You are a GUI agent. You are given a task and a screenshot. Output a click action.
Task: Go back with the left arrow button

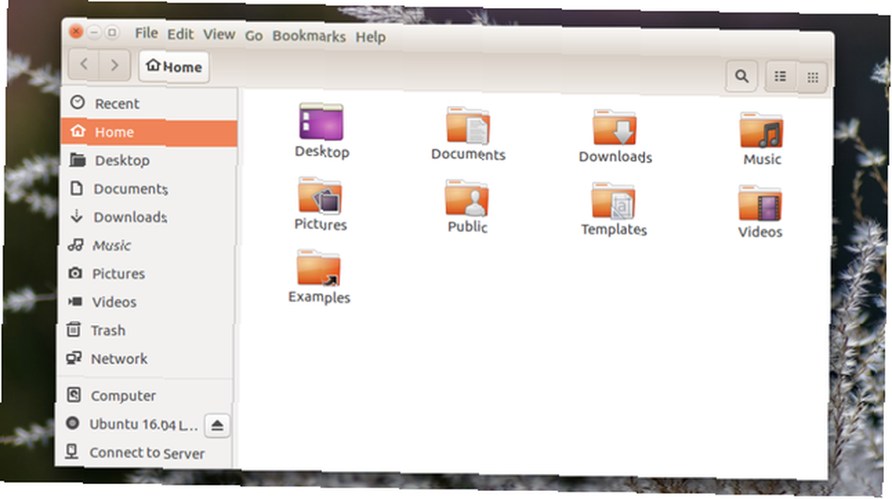(84, 64)
